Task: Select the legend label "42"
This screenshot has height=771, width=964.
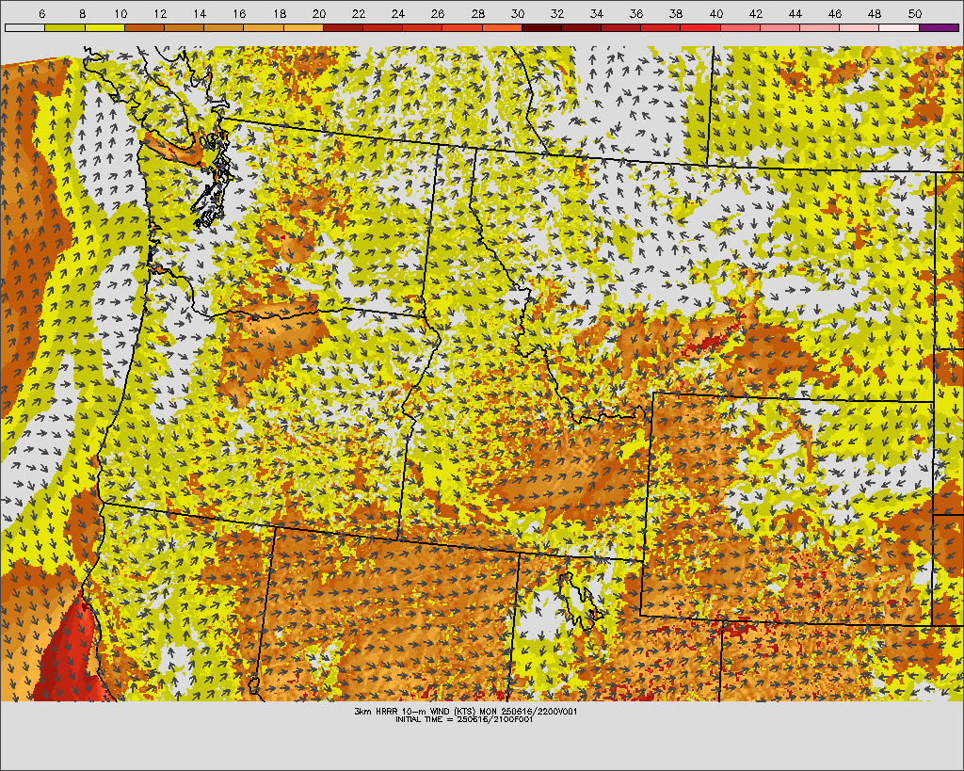Action: tap(756, 13)
